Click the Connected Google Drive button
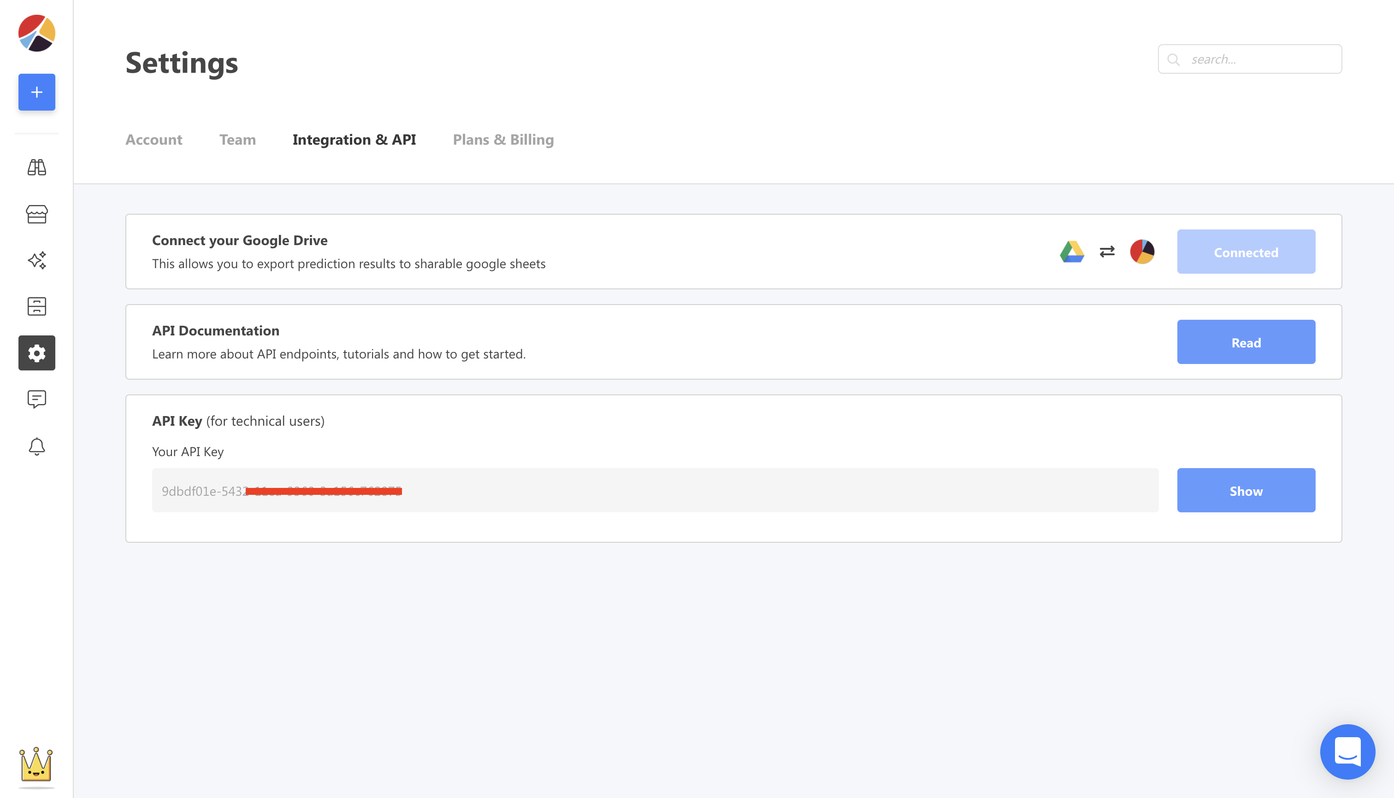The height and width of the screenshot is (798, 1394). point(1246,252)
